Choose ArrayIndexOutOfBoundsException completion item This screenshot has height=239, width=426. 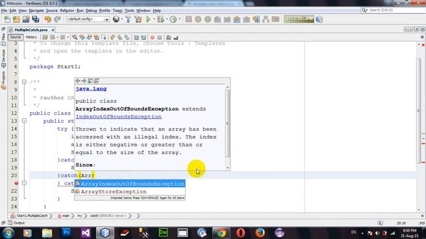(130, 184)
